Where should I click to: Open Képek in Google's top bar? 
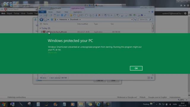(9, 13)
